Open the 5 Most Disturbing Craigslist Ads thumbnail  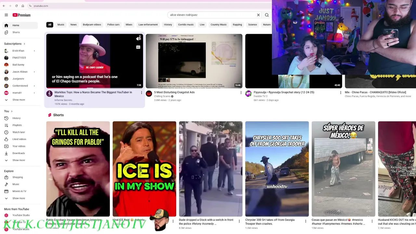click(x=194, y=61)
